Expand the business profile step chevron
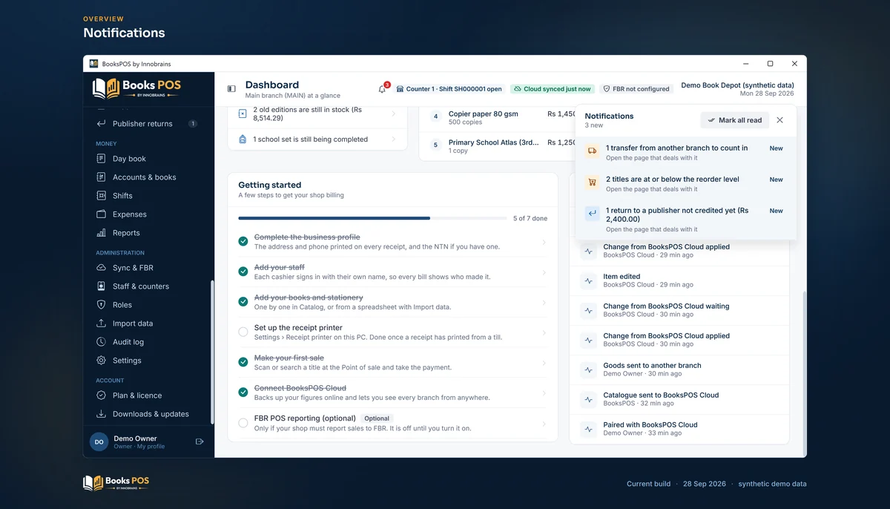The image size is (890, 509). click(544, 242)
